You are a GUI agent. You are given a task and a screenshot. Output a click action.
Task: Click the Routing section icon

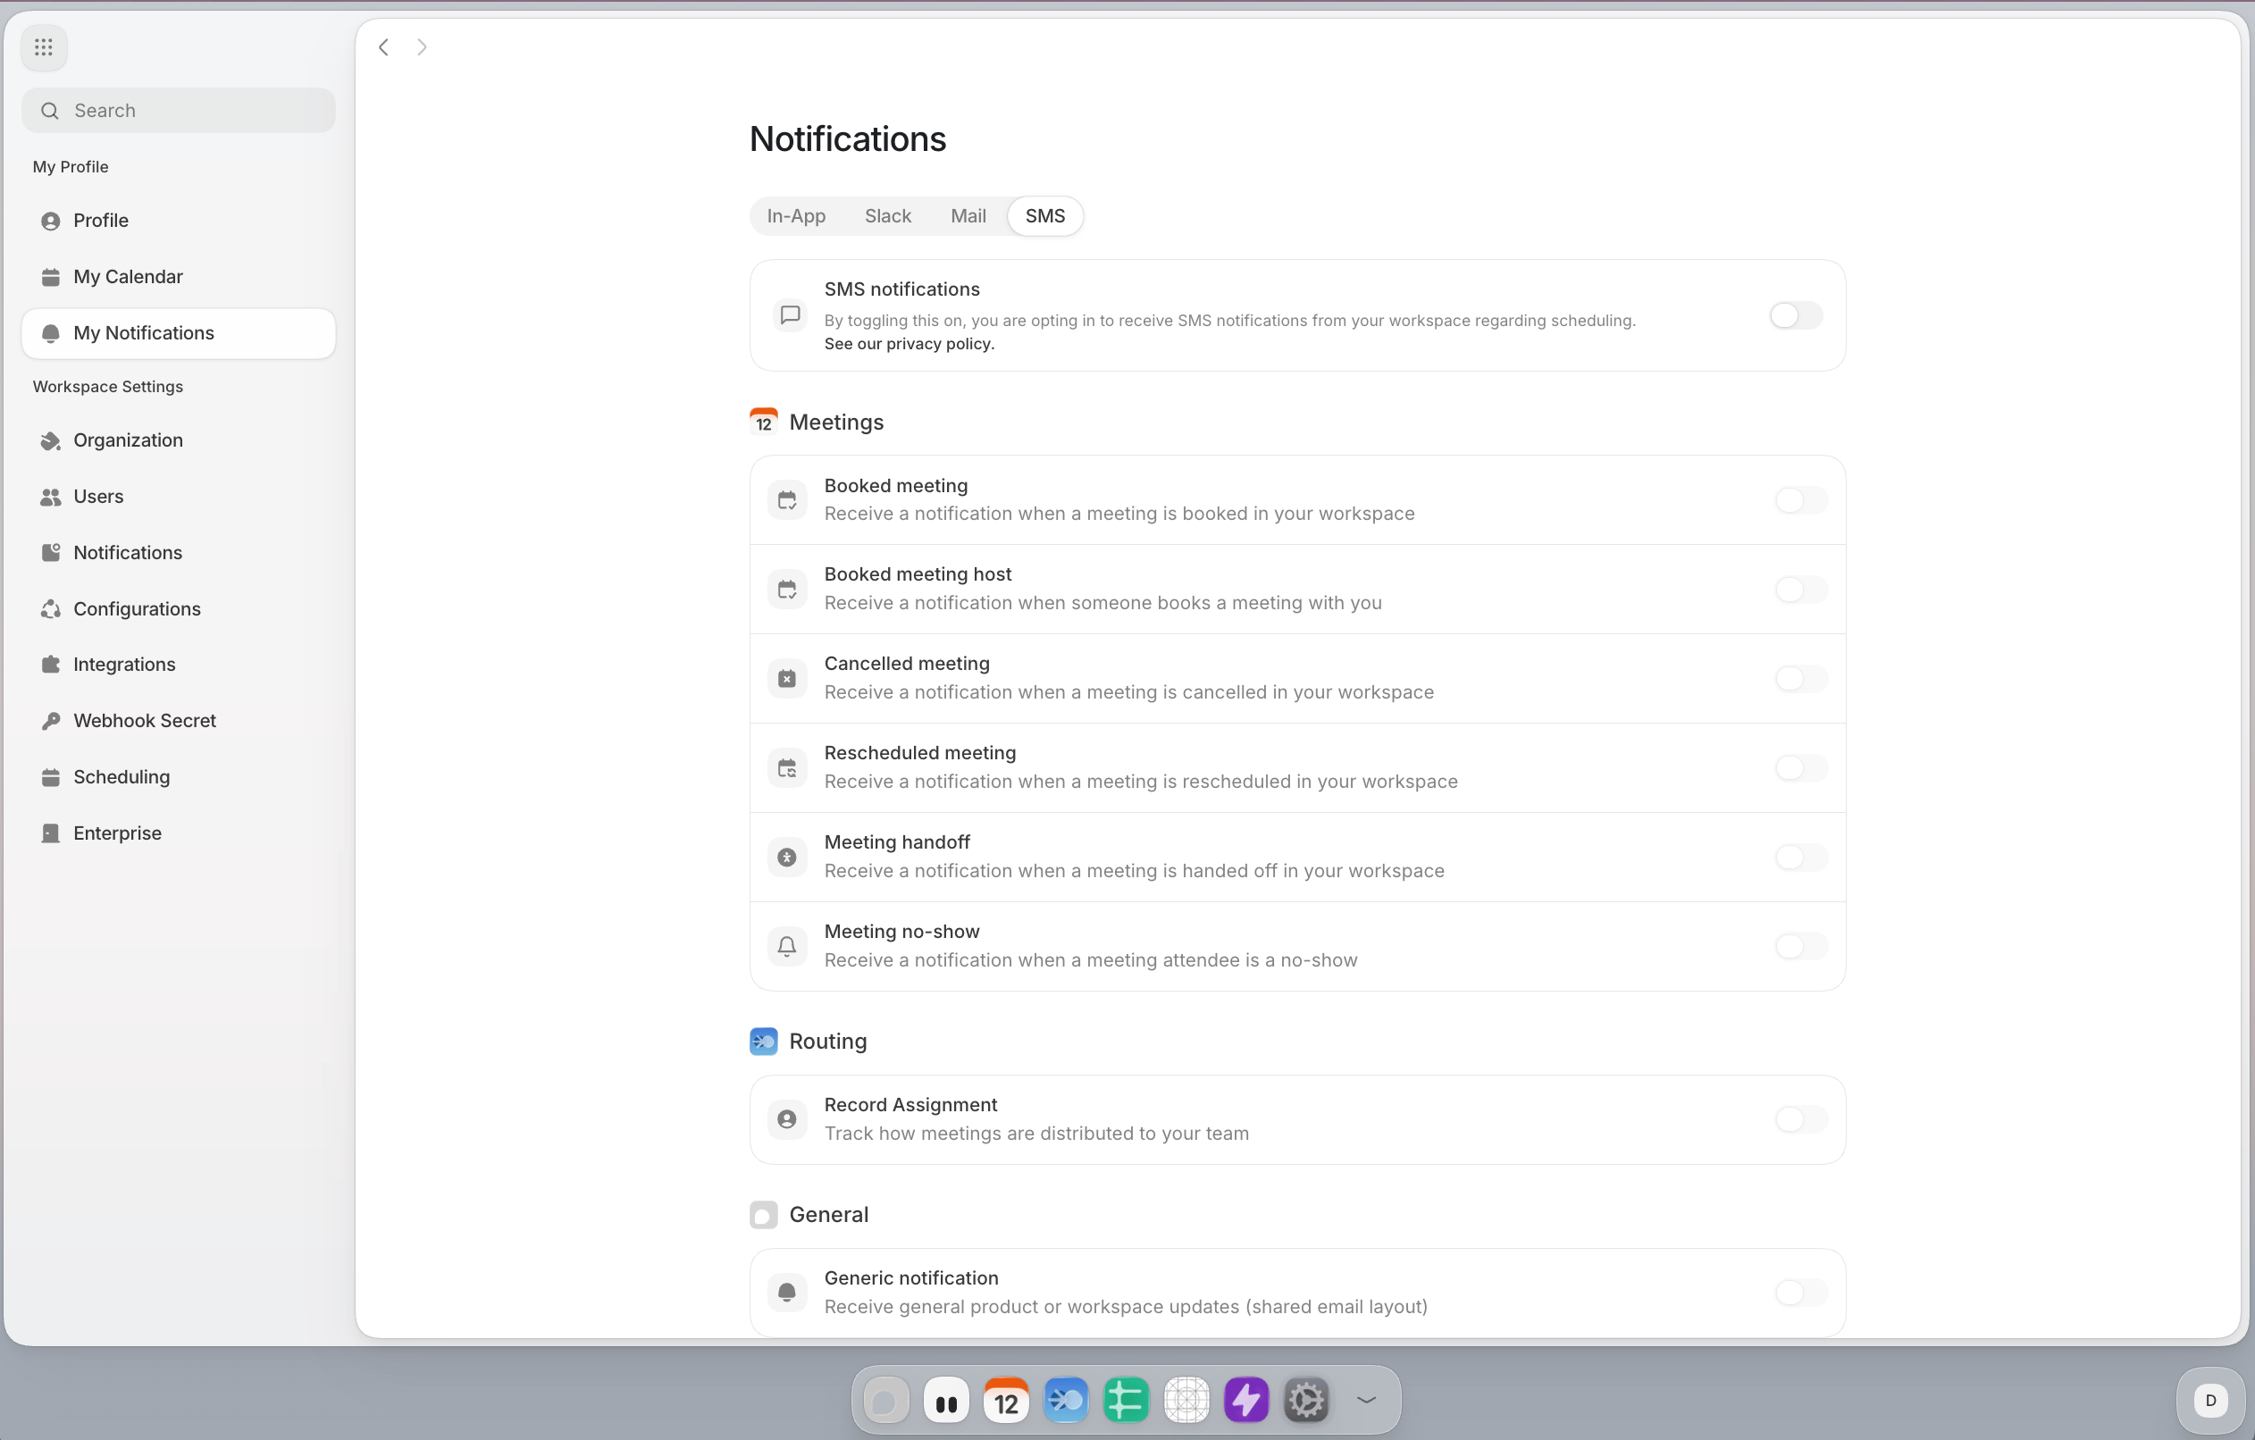tap(764, 1042)
